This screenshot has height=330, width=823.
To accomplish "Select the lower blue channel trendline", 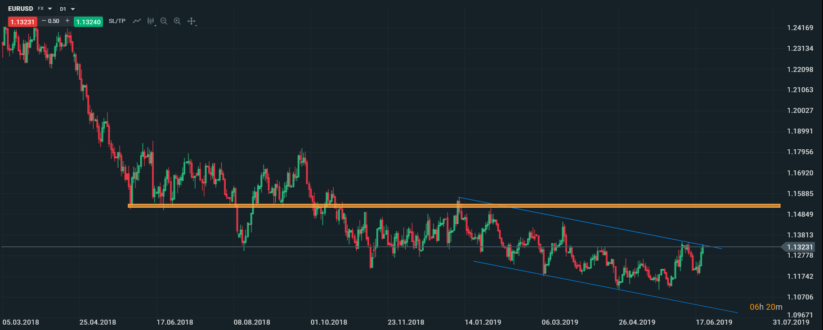I will click(605, 287).
